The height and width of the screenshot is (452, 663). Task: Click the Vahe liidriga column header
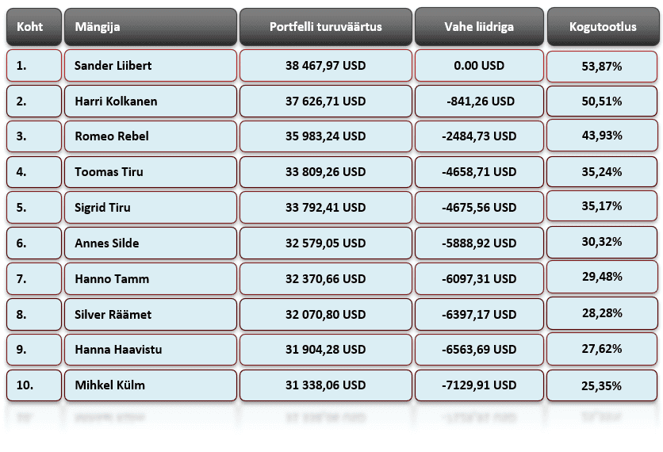tap(478, 27)
